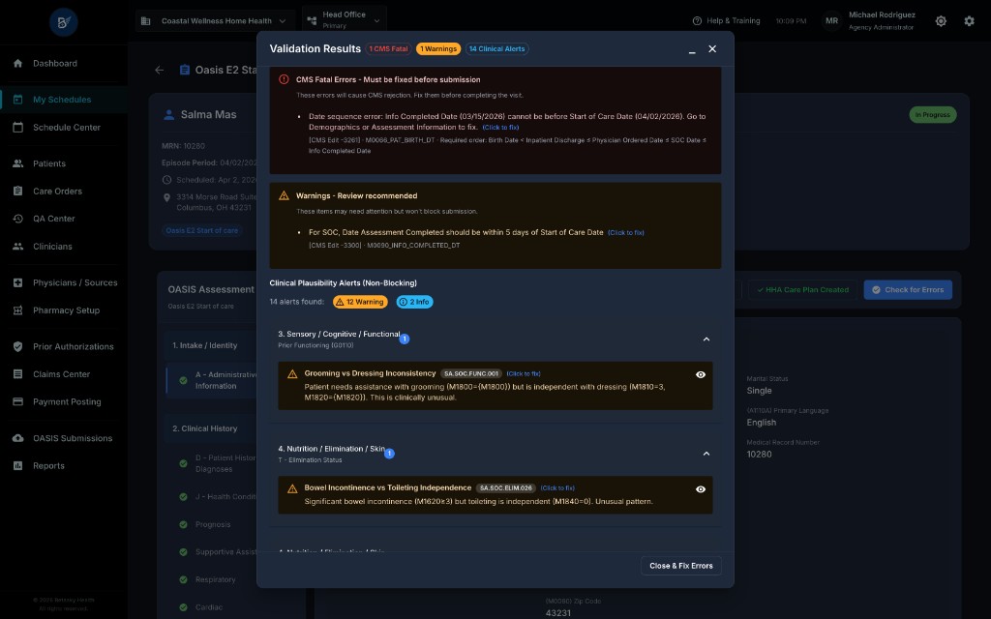991x619 pixels.
Task: Click the back arrow beside Oasis E2
Action: click(160, 70)
